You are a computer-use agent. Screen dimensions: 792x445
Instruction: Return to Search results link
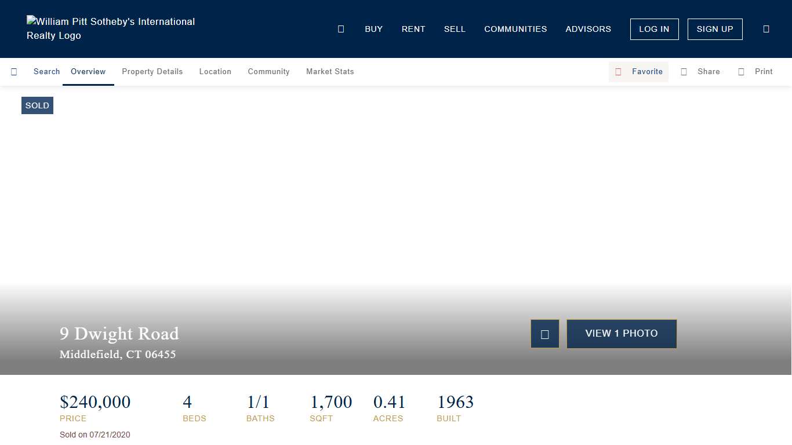tap(46, 72)
